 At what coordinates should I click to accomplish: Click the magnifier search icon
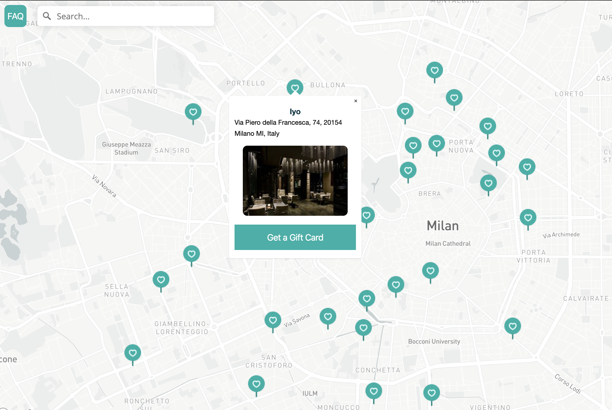click(47, 16)
